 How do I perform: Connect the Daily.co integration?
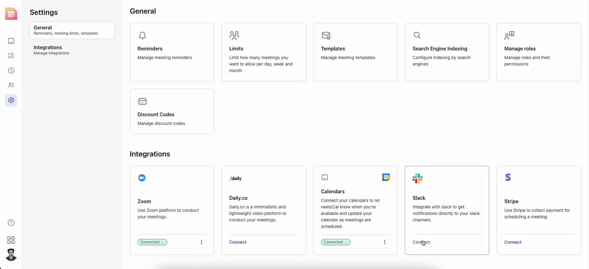click(238, 242)
